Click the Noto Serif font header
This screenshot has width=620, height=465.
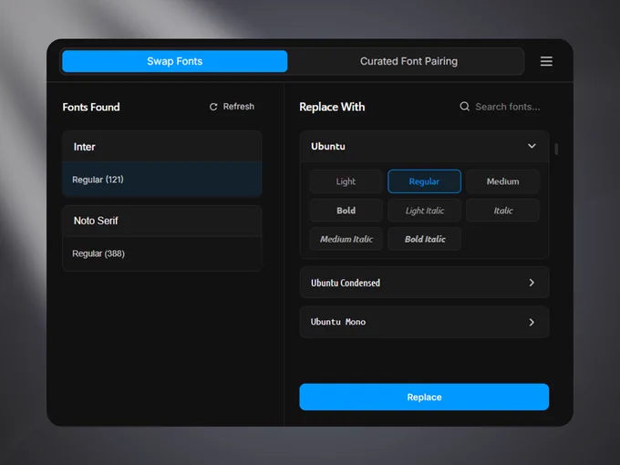click(x=162, y=221)
